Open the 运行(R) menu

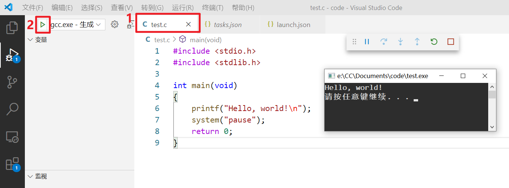(x=183, y=7)
